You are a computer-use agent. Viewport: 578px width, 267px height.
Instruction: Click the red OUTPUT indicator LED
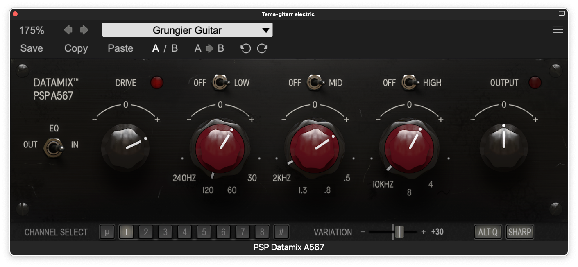point(535,83)
